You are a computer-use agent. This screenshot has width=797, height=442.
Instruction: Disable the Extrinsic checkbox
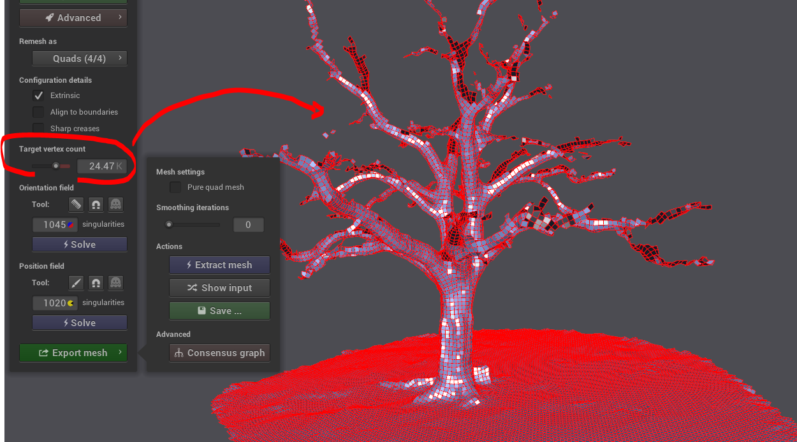38,96
